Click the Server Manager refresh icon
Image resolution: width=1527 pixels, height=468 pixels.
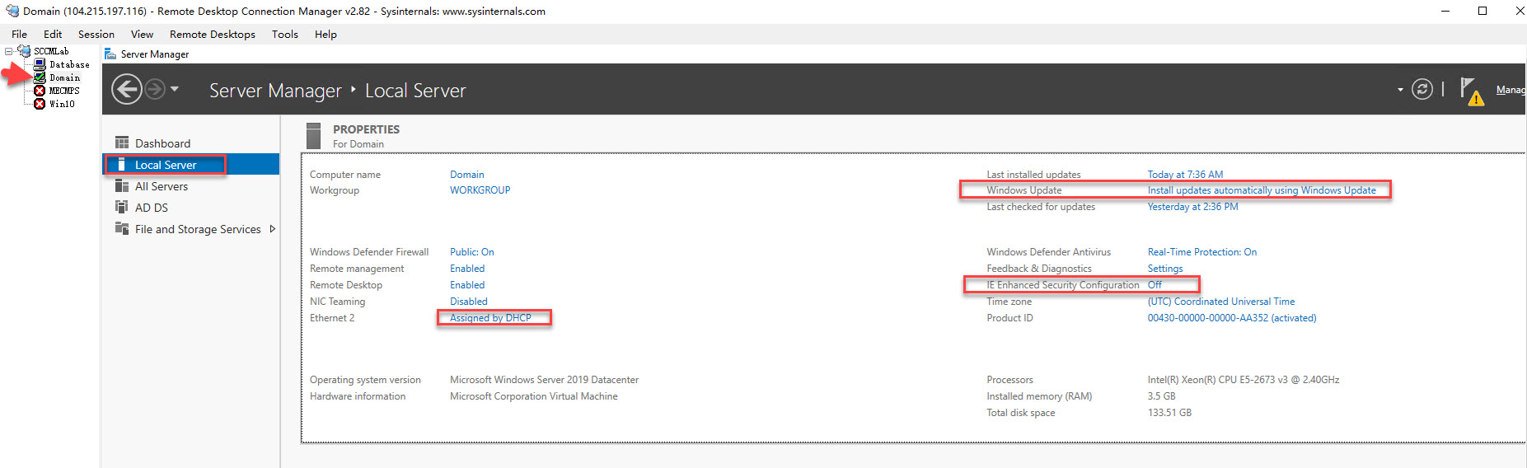click(x=1422, y=89)
